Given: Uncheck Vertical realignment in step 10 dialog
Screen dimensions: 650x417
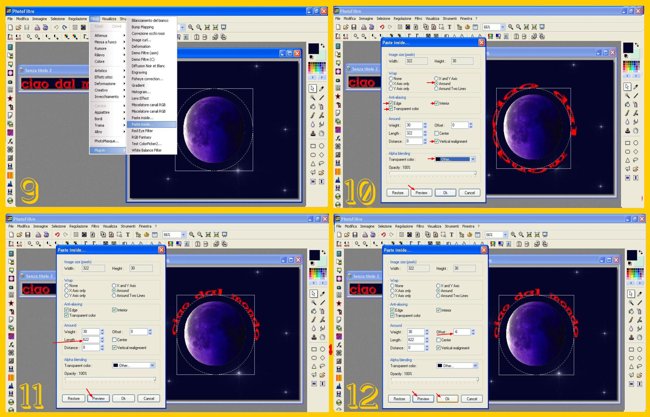Looking at the screenshot, I should pyautogui.click(x=436, y=141).
